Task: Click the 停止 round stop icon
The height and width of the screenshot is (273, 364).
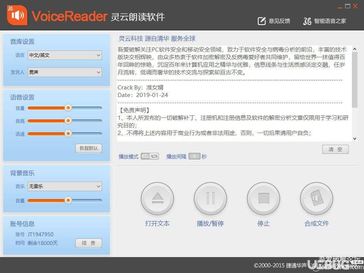Action: (264, 198)
